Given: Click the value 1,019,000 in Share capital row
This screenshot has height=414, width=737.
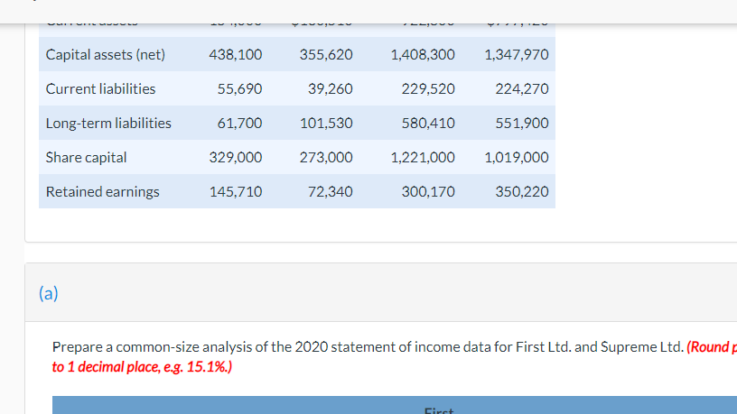Looking at the screenshot, I should (x=517, y=157).
